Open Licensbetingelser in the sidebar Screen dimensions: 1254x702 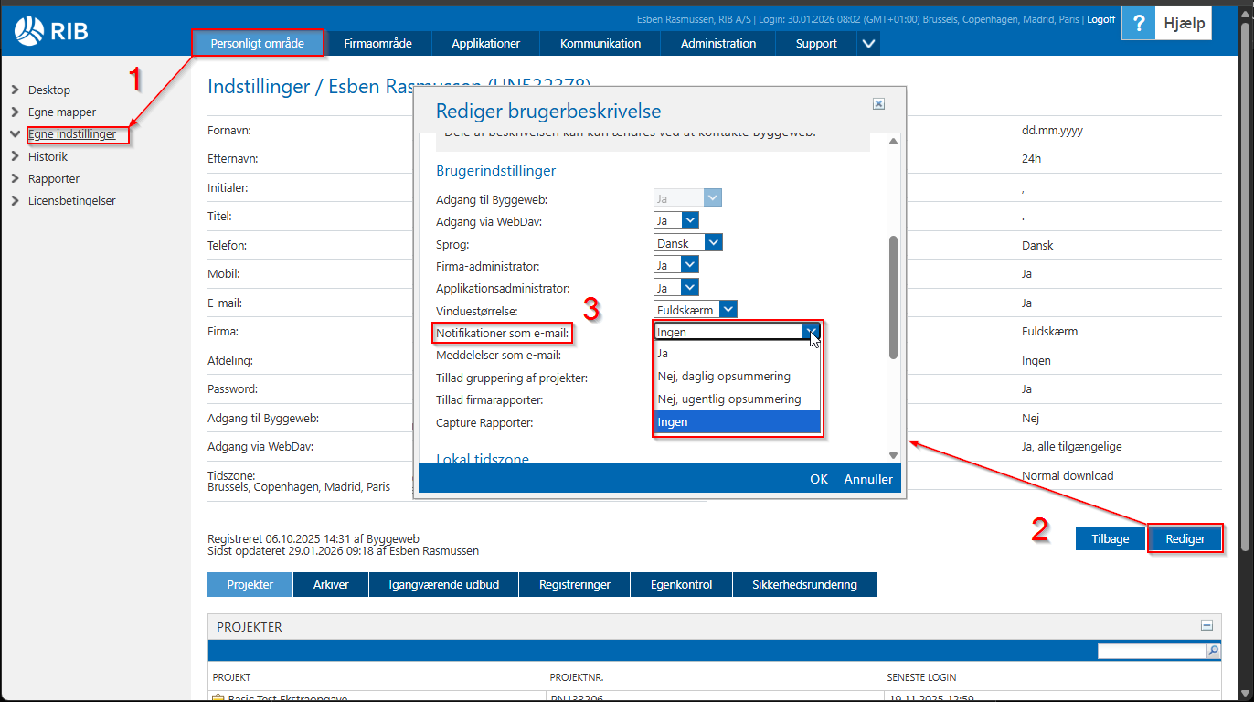[72, 200]
